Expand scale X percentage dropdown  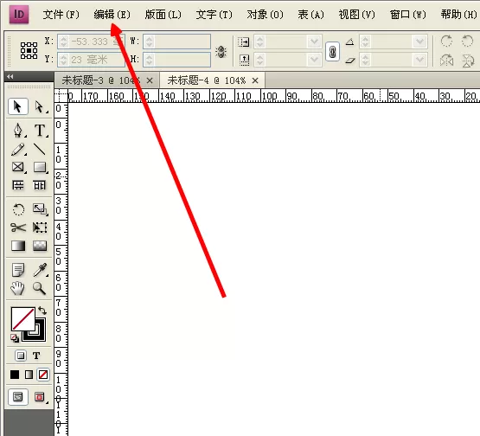coord(314,41)
